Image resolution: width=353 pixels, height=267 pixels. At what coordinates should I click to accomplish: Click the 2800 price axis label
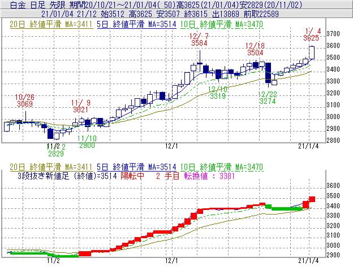point(333,141)
